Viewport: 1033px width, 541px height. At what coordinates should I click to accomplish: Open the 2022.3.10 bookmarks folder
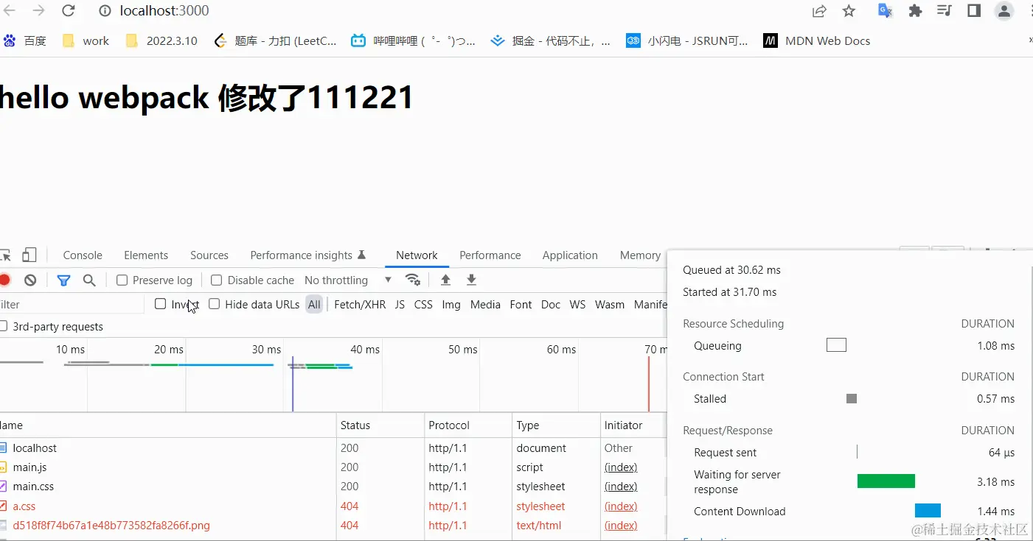pyautogui.click(x=161, y=41)
